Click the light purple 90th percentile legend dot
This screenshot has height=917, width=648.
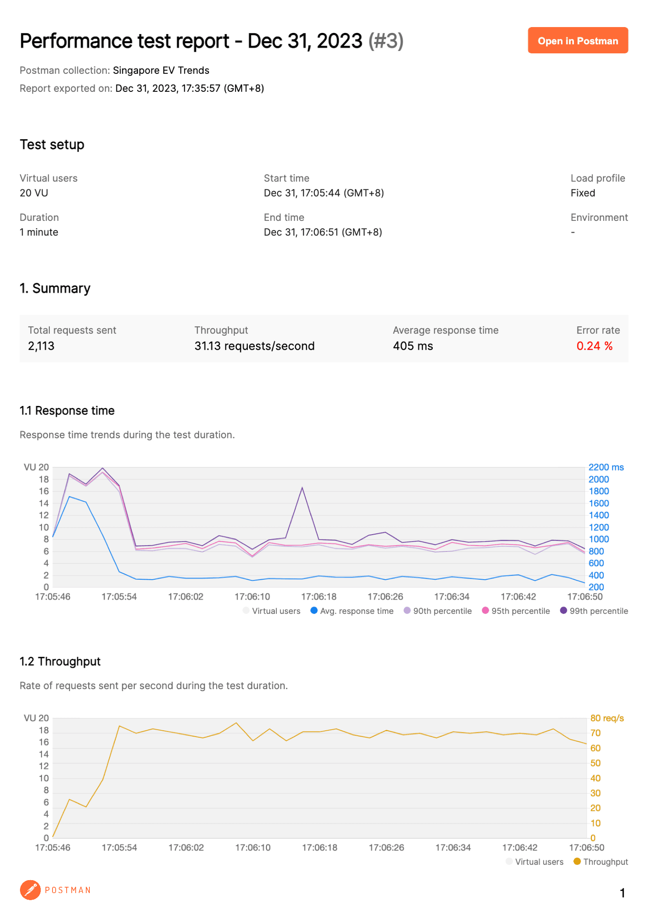(407, 610)
